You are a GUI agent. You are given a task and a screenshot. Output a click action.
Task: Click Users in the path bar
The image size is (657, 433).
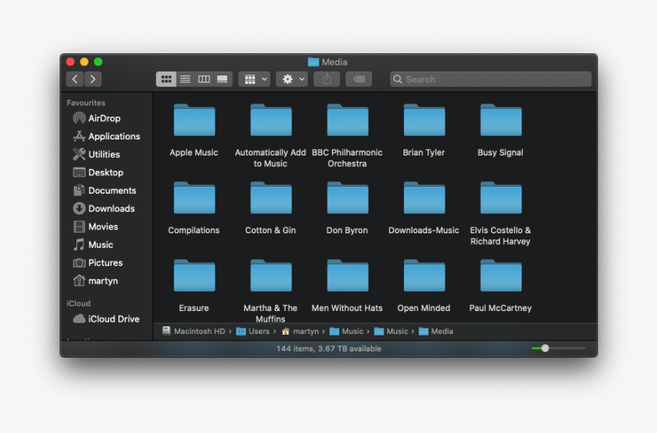tap(253, 332)
